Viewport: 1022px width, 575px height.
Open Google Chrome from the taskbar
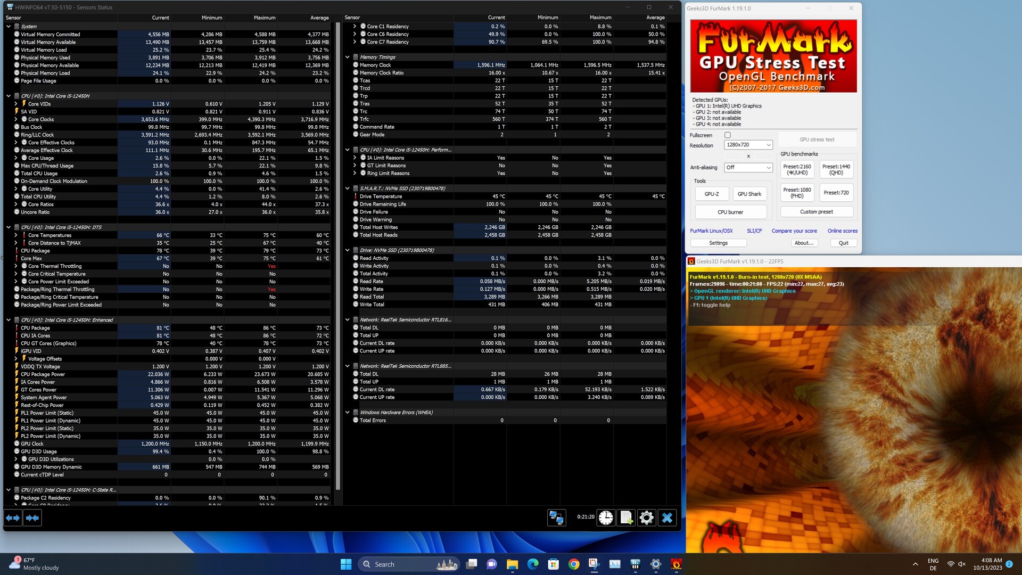tap(574, 564)
